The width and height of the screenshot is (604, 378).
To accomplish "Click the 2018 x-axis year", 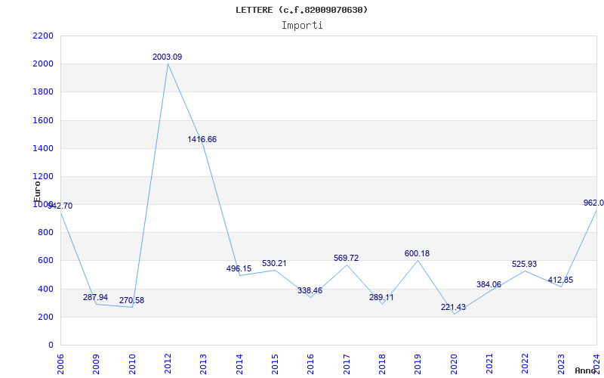I will tap(382, 364).
